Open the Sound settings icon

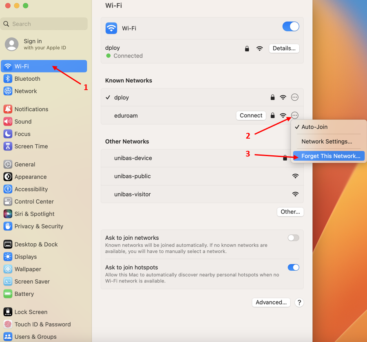(8, 121)
